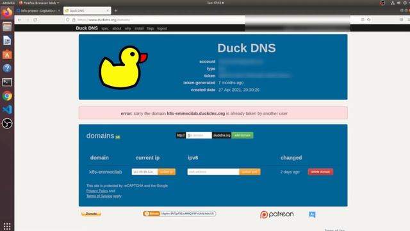This screenshot has width=410, height=231.
Task: Click the OBS tray indicator icon
Action: tap(382, 3)
